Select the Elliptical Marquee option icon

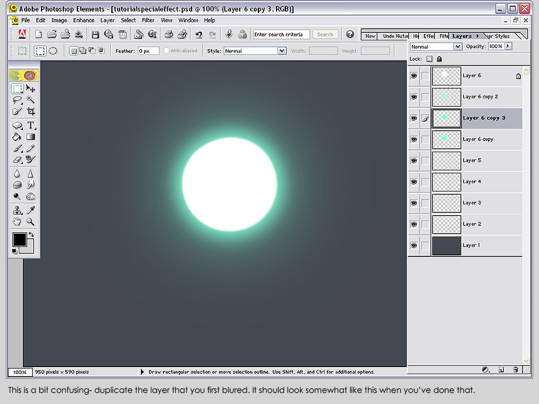click(53, 51)
